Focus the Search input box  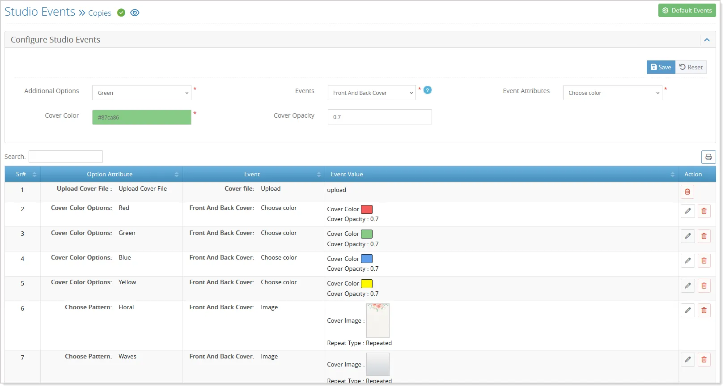point(66,157)
